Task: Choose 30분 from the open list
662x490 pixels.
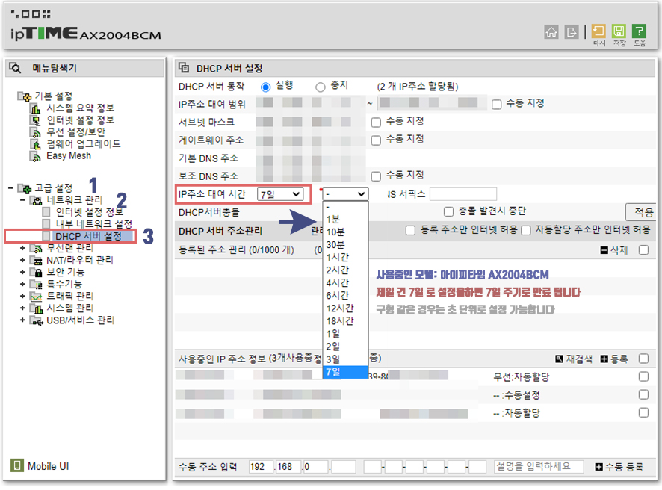Action: point(345,245)
